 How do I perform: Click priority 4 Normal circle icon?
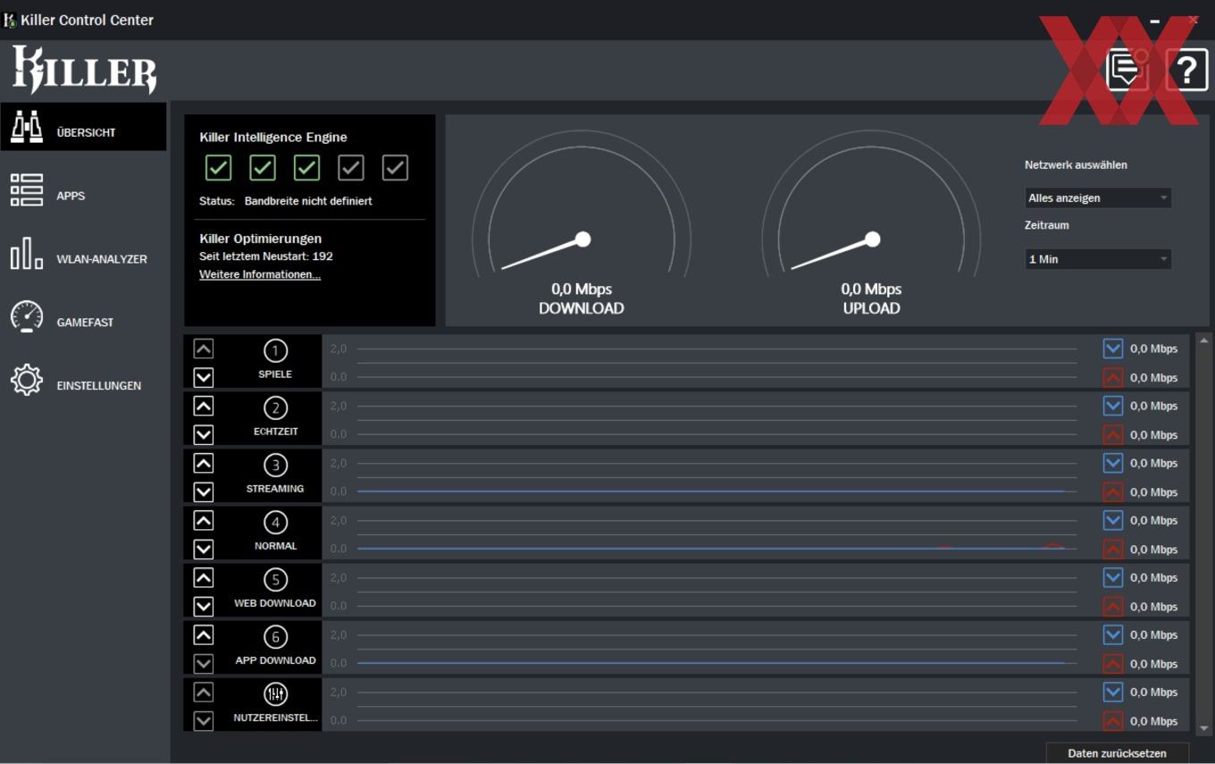point(275,523)
